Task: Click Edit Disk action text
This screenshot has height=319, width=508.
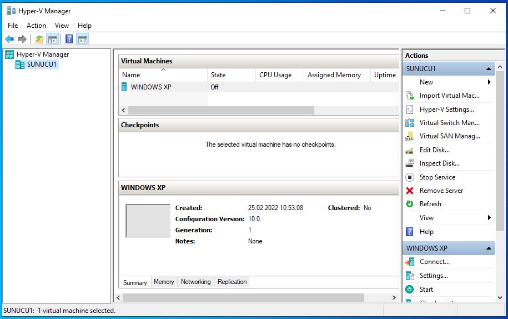Action: [x=435, y=150]
